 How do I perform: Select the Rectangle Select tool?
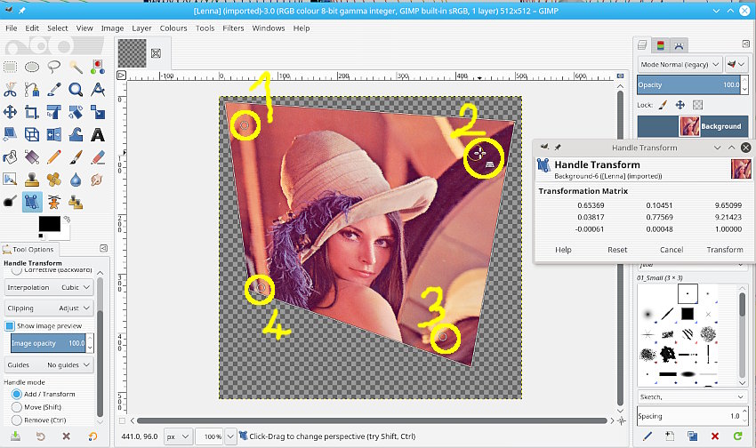(x=10, y=67)
